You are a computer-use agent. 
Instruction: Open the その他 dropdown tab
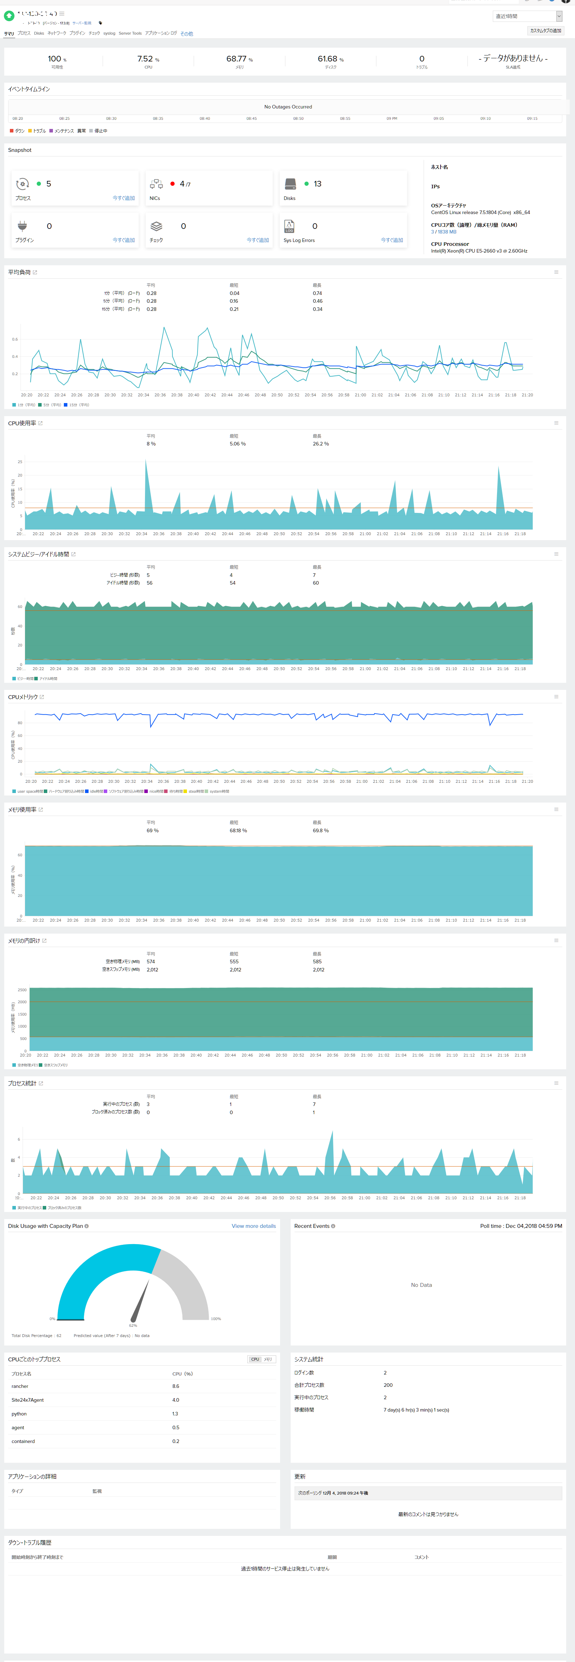click(x=186, y=34)
